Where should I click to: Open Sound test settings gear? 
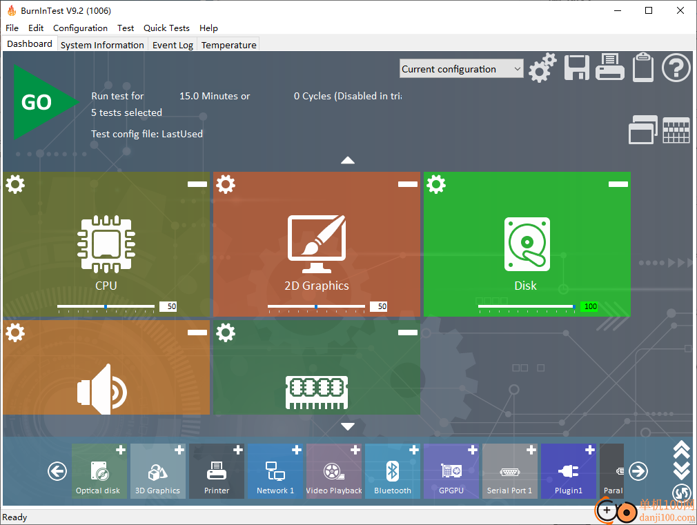(15, 333)
